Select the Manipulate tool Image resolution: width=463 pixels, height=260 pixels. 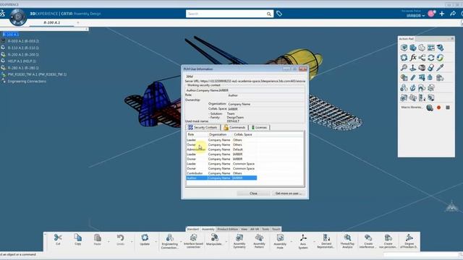[214, 240]
